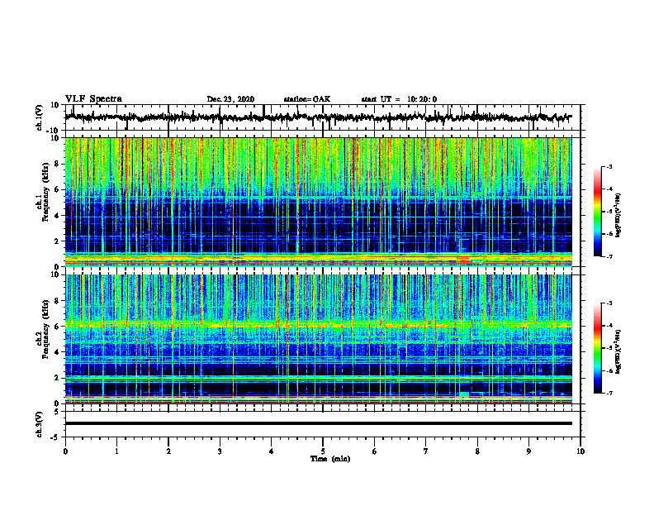Screen dimensions: 654x506
Task: Click time axis tick label '0'
Action: point(65,451)
